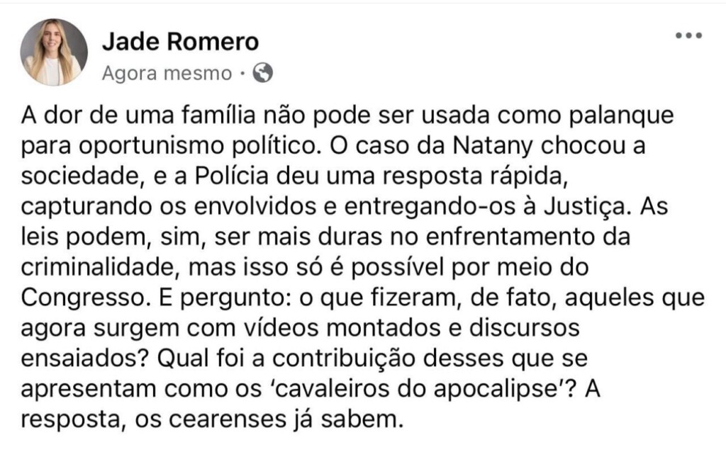The height and width of the screenshot is (457, 726).
Task: Visit the Jade Romero profile name link
Action: [180, 41]
